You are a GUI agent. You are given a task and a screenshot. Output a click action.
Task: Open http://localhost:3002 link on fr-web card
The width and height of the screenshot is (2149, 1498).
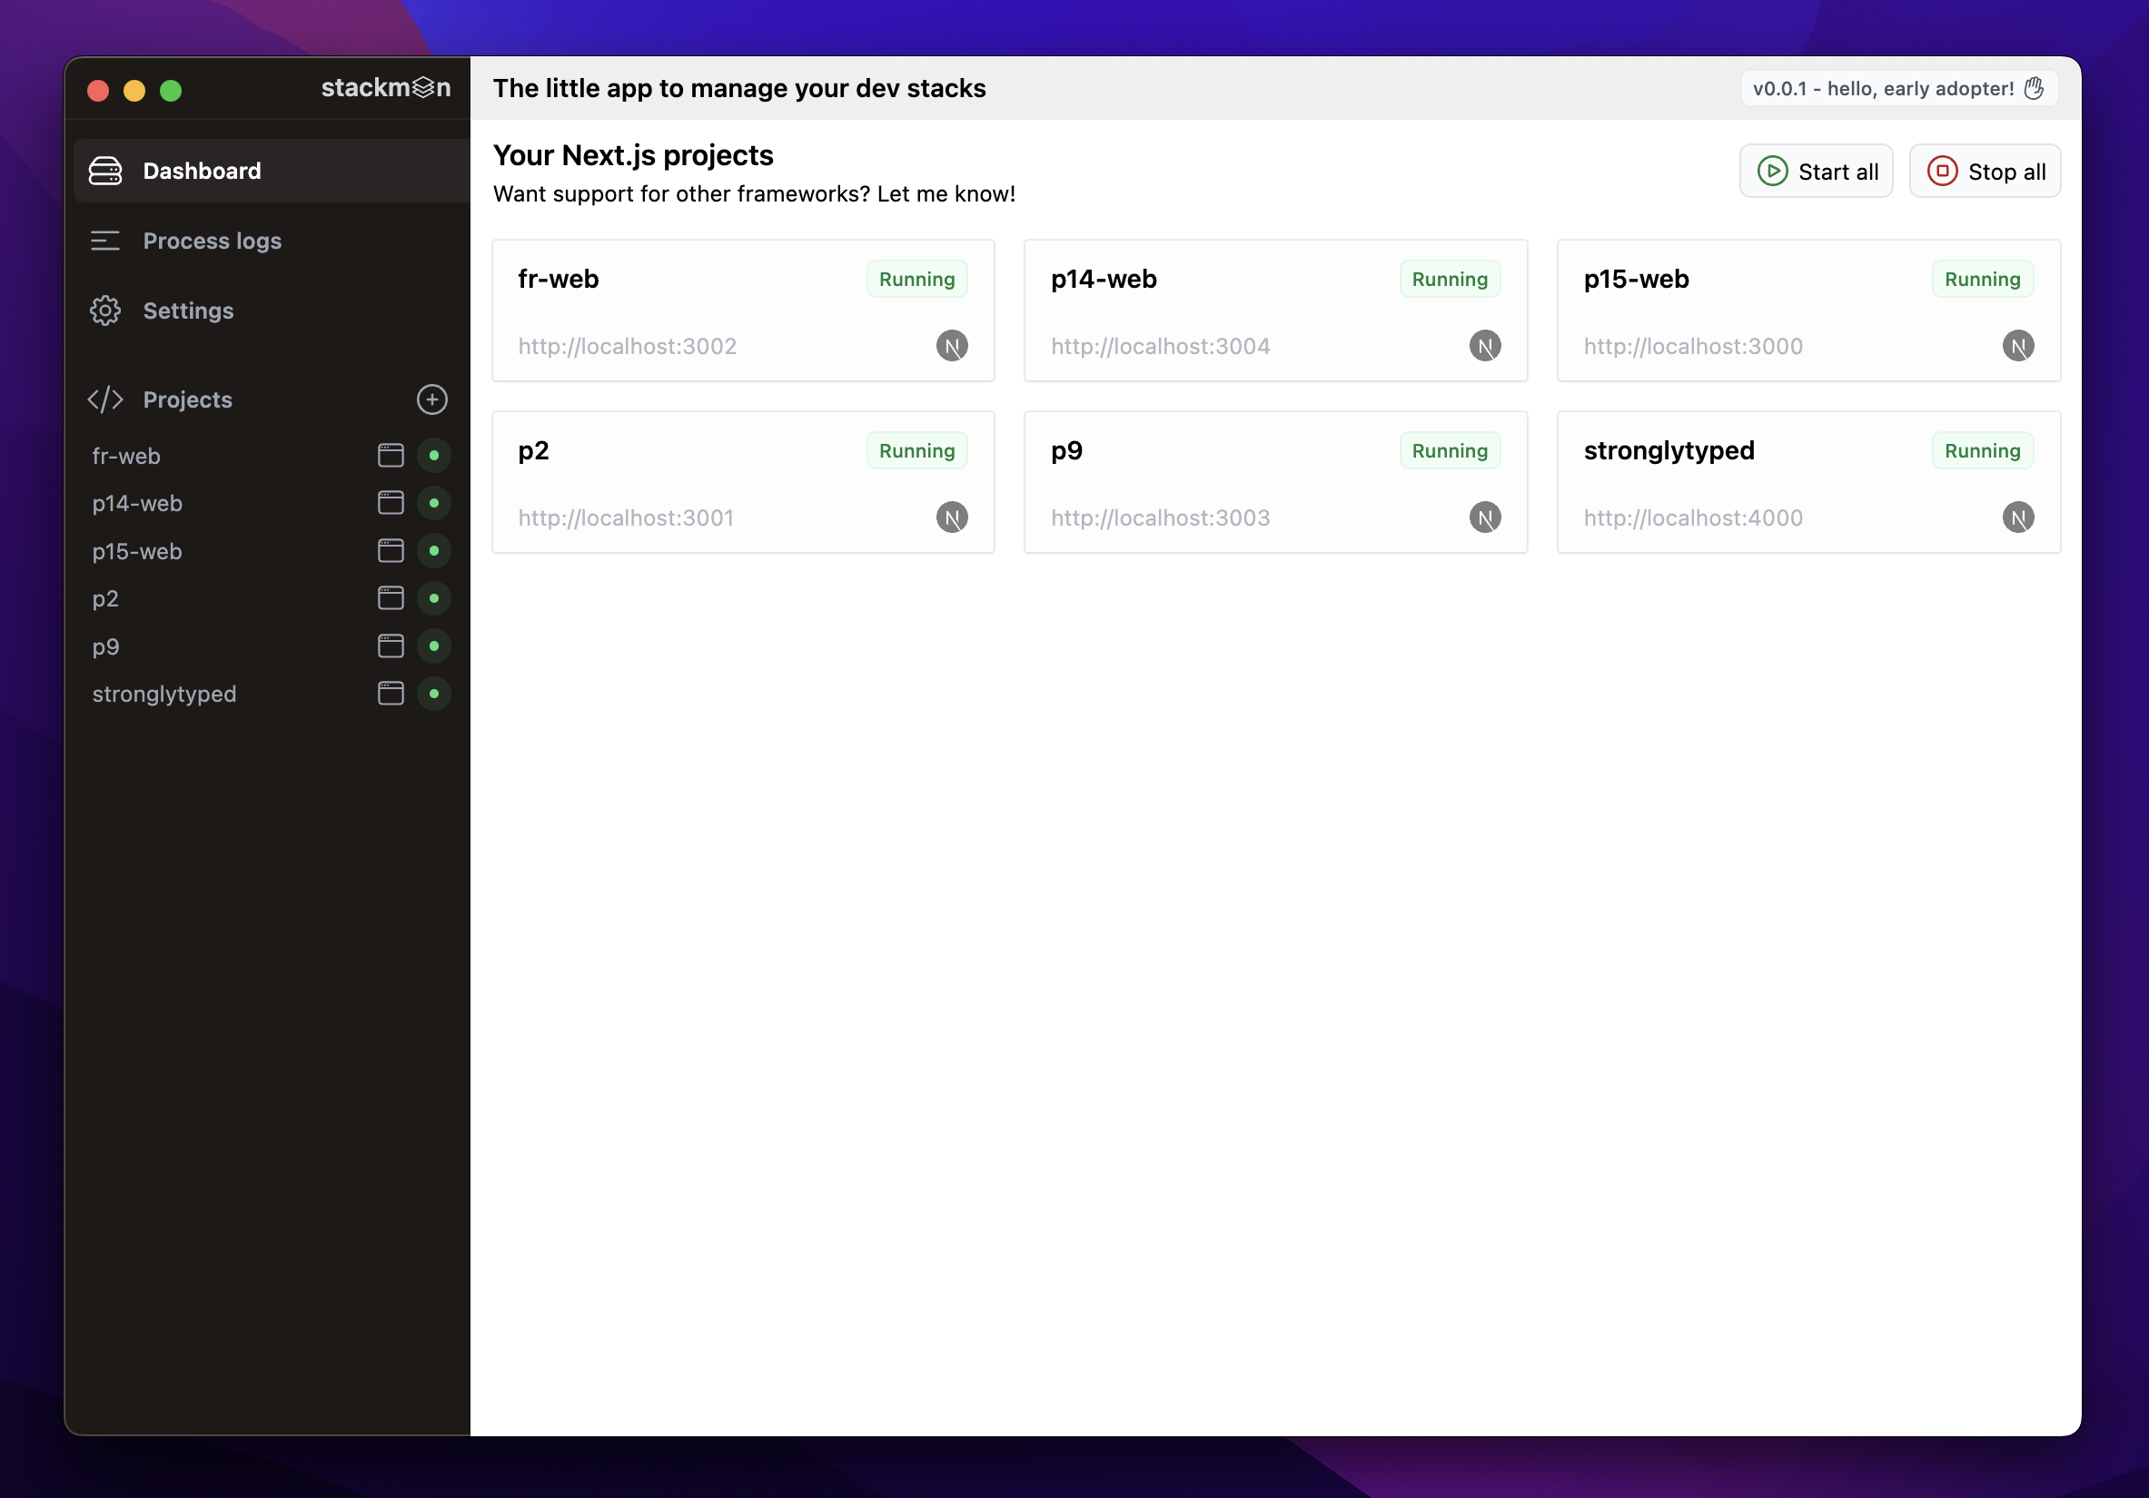pos(627,345)
